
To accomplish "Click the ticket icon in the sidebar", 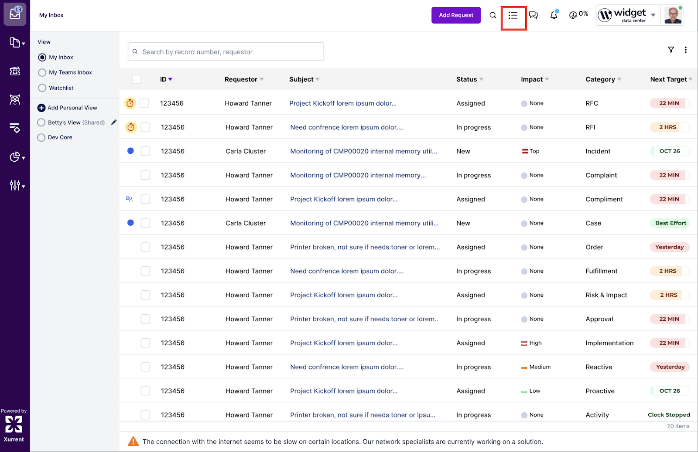I will pyautogui.click(x=15, y=71).
